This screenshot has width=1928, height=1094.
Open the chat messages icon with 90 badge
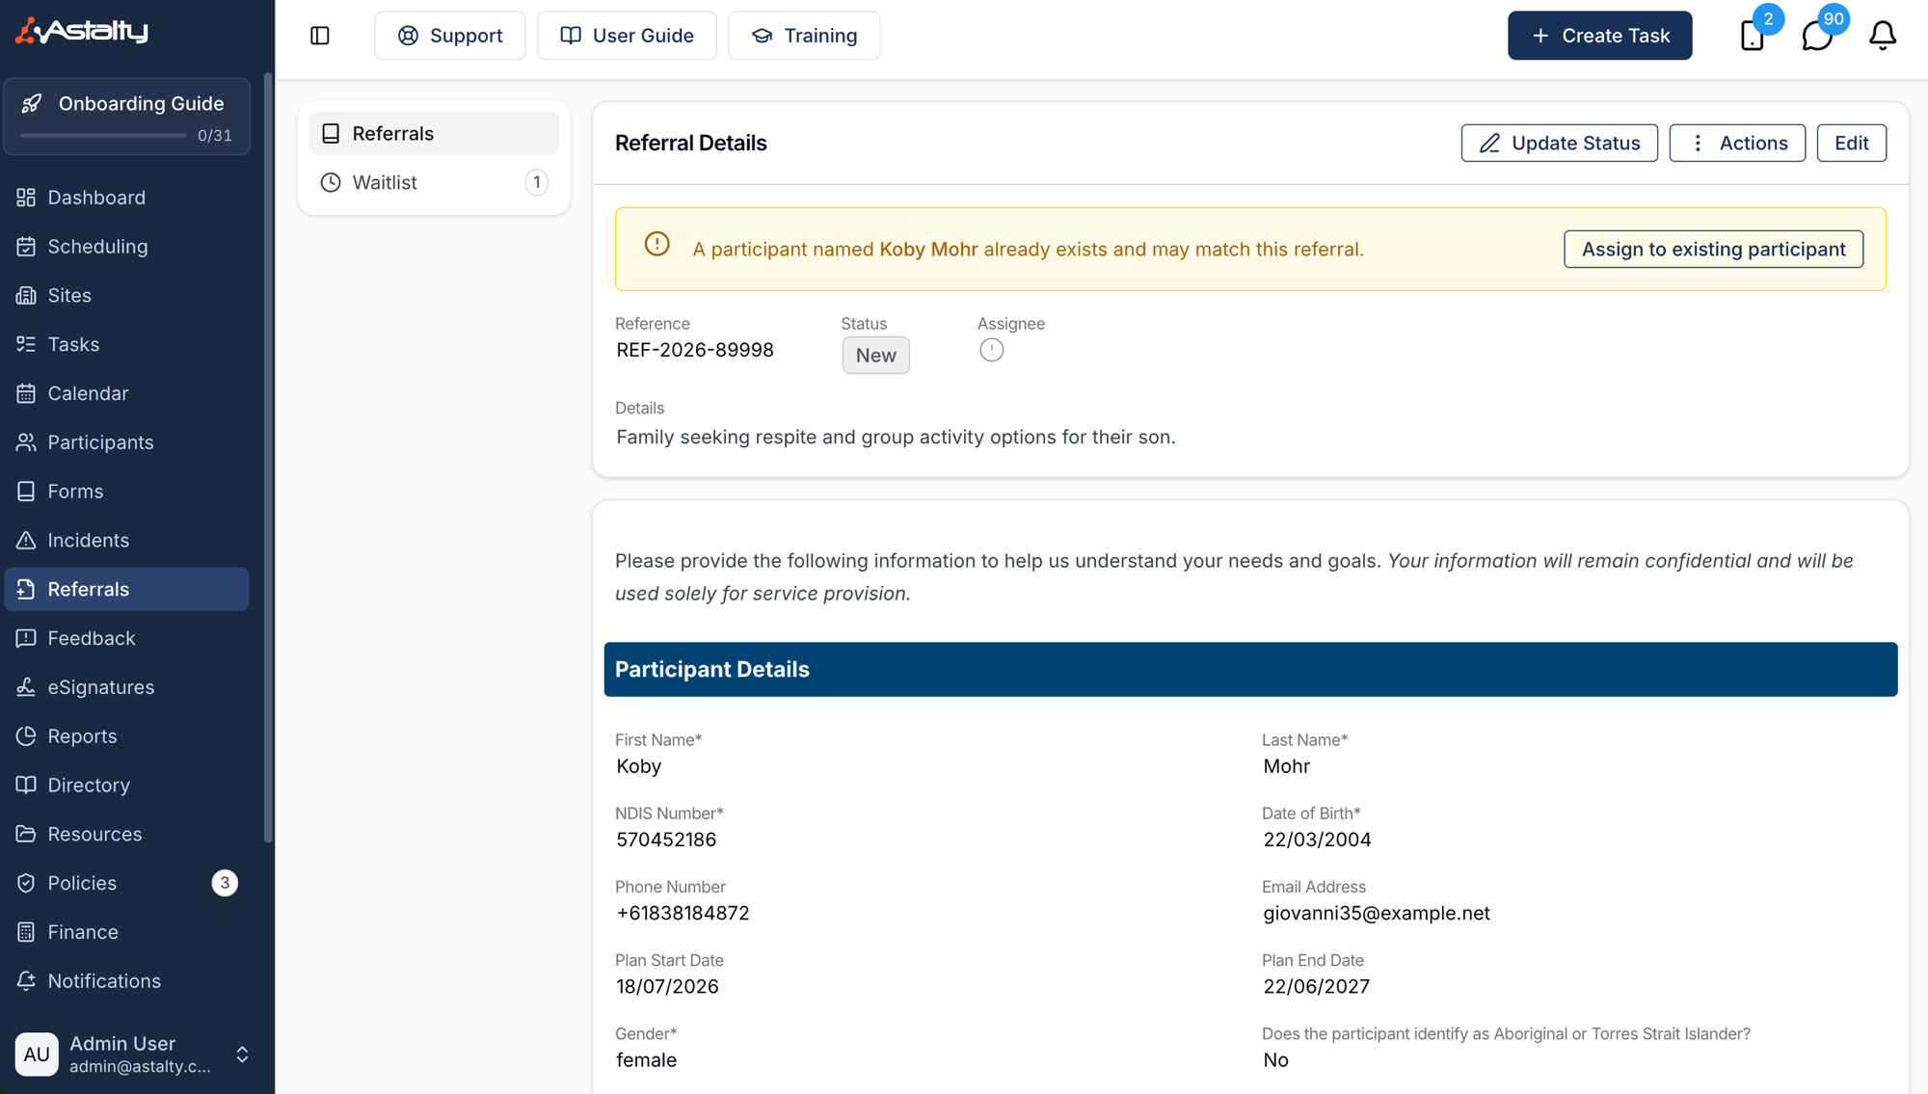1817,36
